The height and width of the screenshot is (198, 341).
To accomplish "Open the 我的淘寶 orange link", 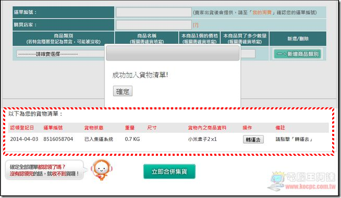I will pyautogui.click(x=262, y=13).
